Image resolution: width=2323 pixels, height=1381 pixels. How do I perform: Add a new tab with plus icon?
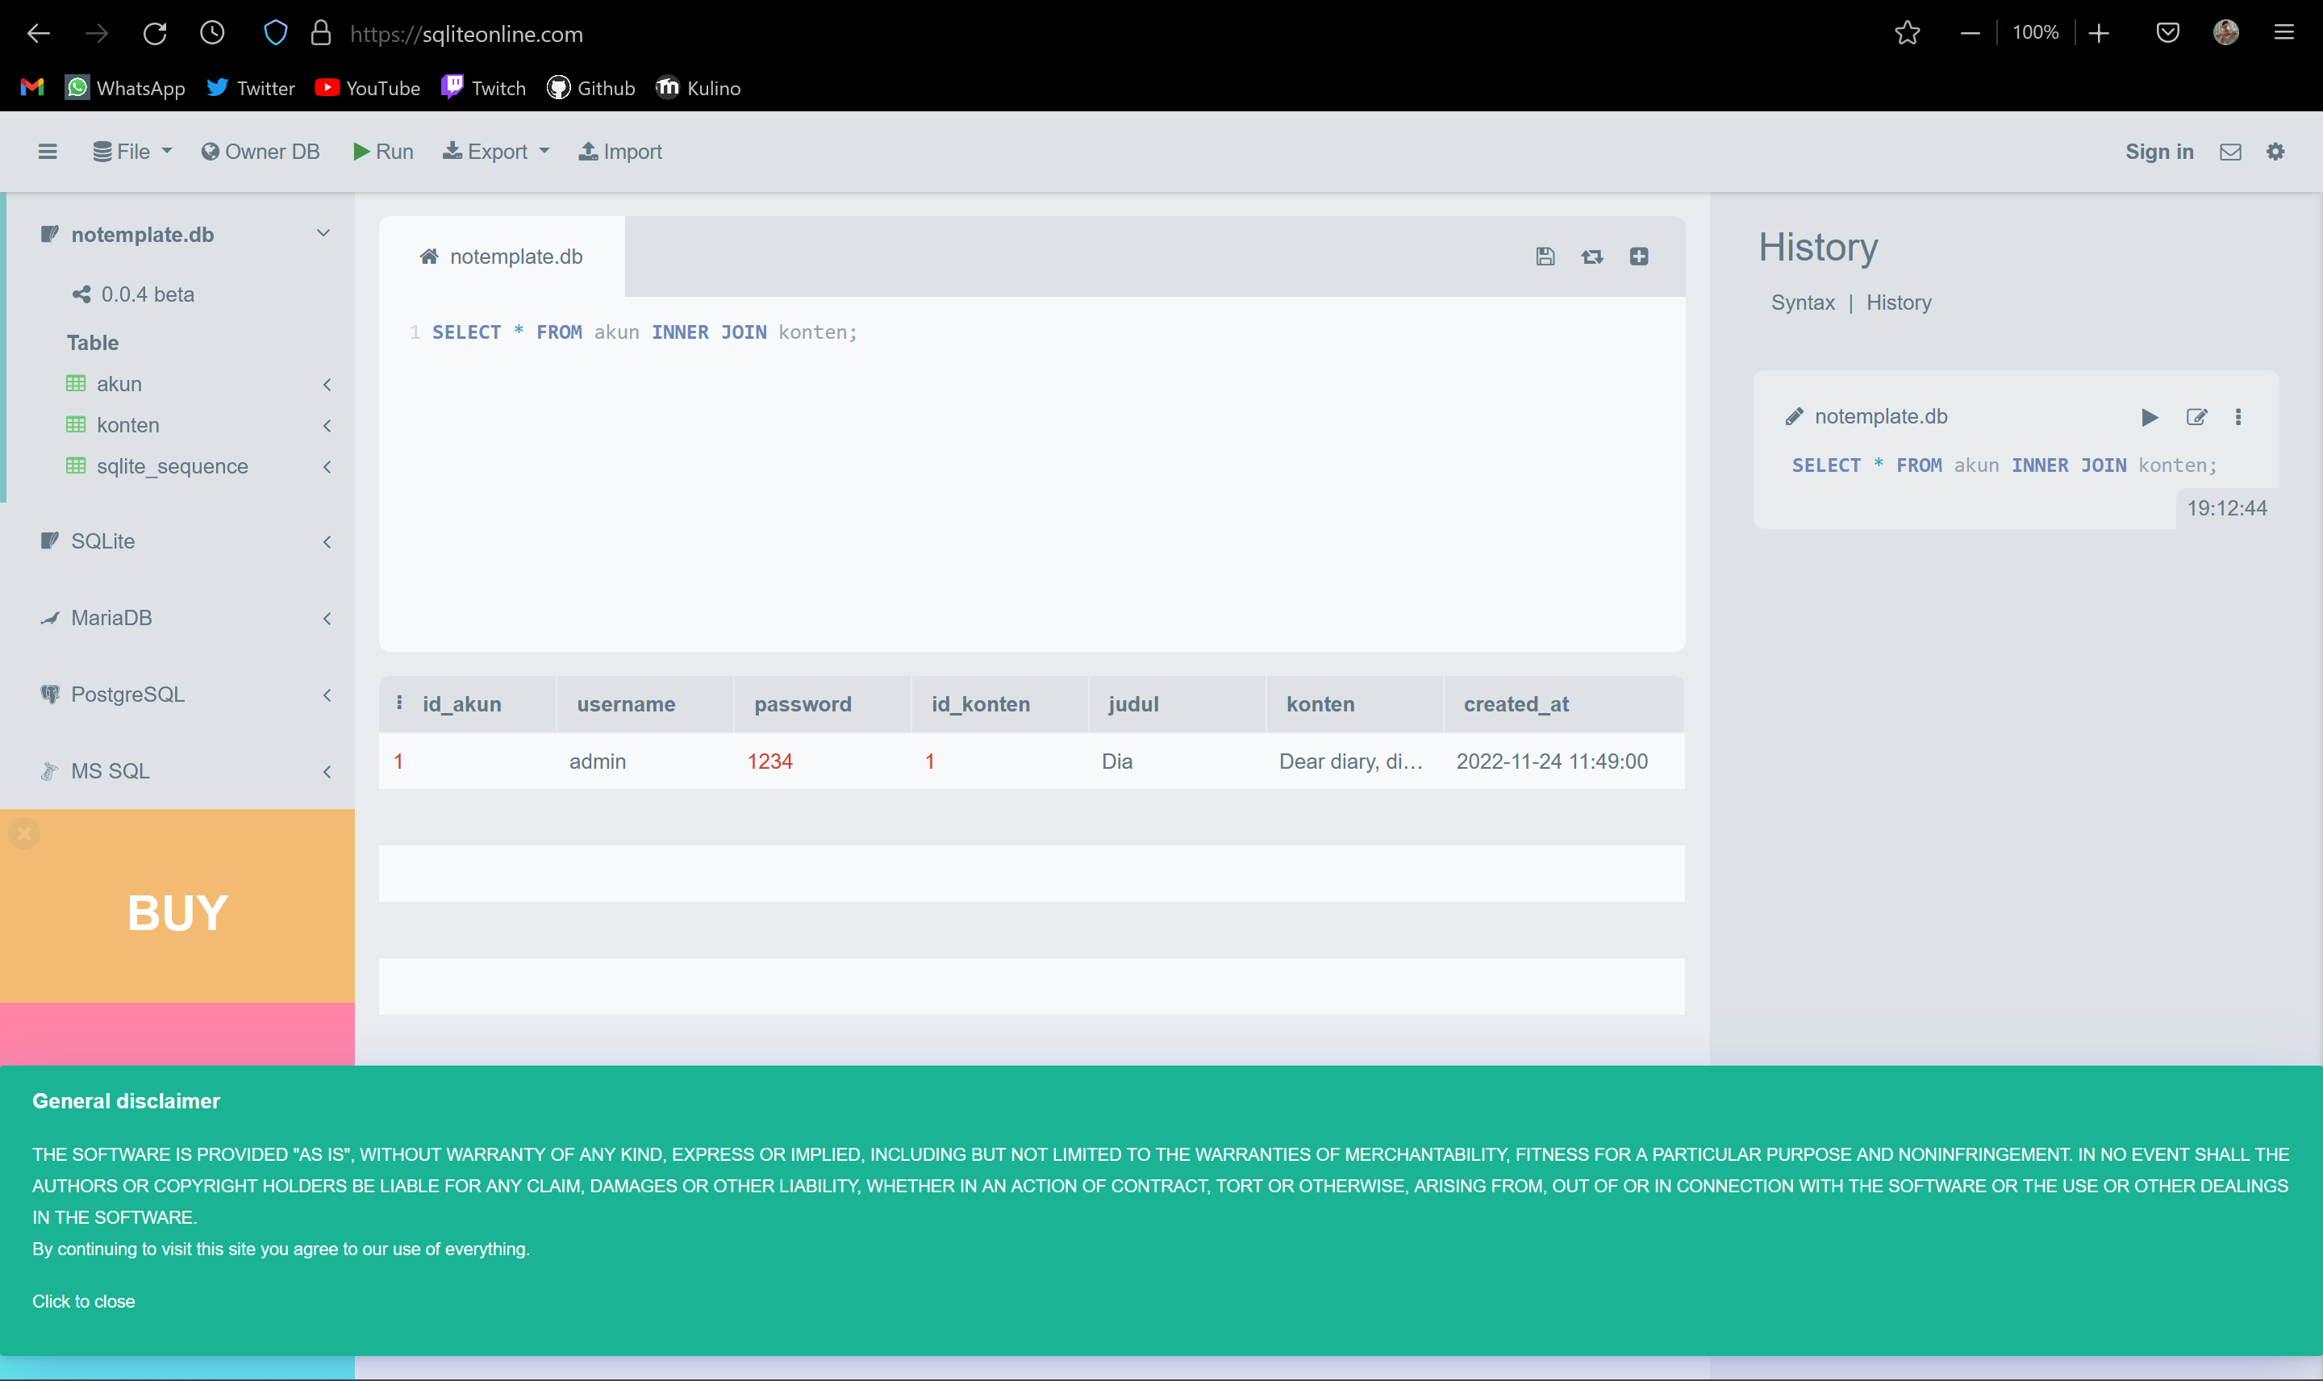[1638, 256]
